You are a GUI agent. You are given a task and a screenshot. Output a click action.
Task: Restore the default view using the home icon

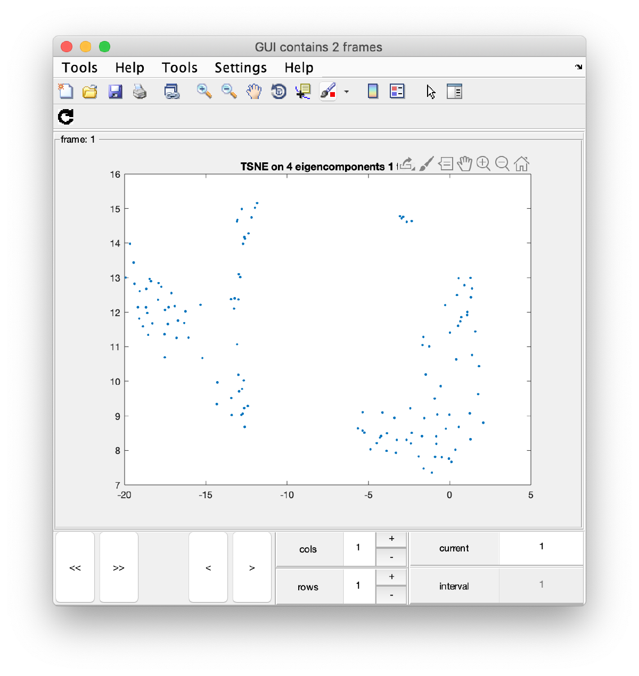point(522,163)
